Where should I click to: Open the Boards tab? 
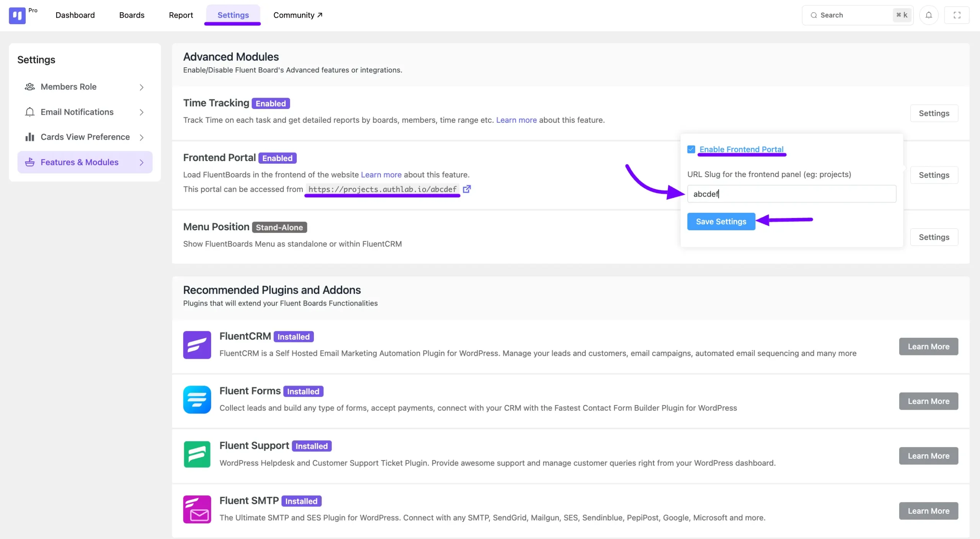tap(132, 15)
